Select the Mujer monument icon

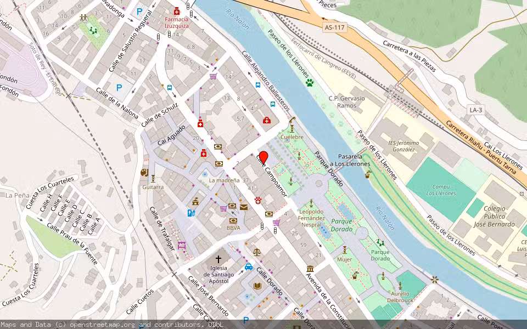345,250
